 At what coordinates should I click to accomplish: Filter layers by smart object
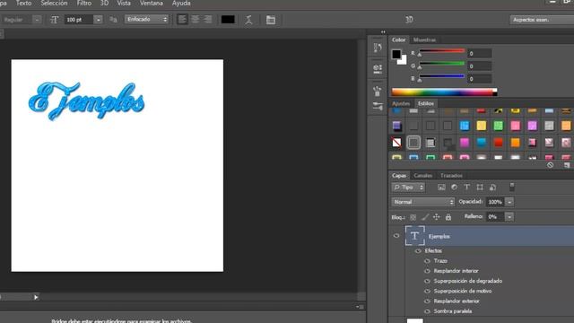(x=492, y=188)
